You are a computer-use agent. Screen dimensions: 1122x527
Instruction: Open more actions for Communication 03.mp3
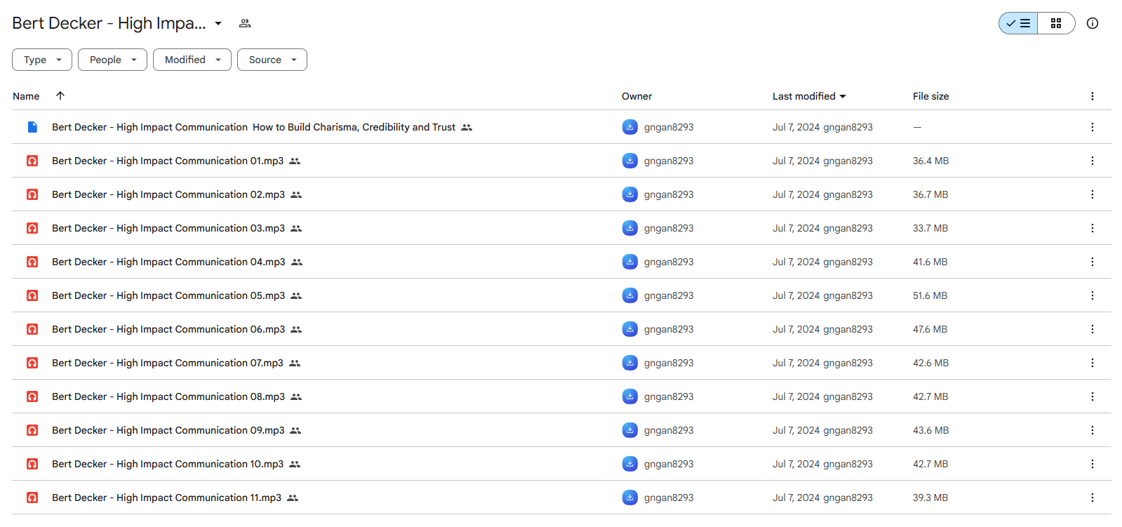pos(1093,228)
